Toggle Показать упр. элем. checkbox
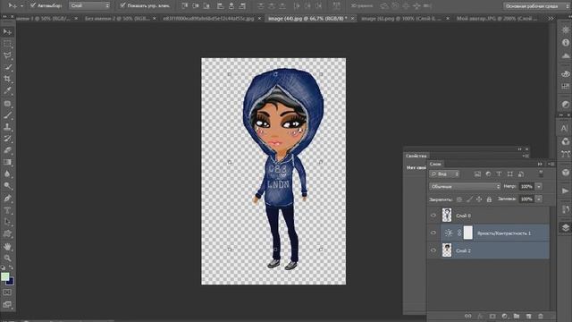572x322 pixels. pos(122,5)
